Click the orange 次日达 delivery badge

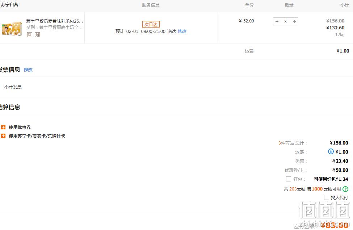[x=151, y=24]
